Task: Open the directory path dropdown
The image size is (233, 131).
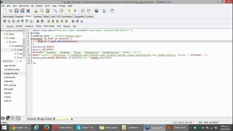Action: tap(23, 31)
